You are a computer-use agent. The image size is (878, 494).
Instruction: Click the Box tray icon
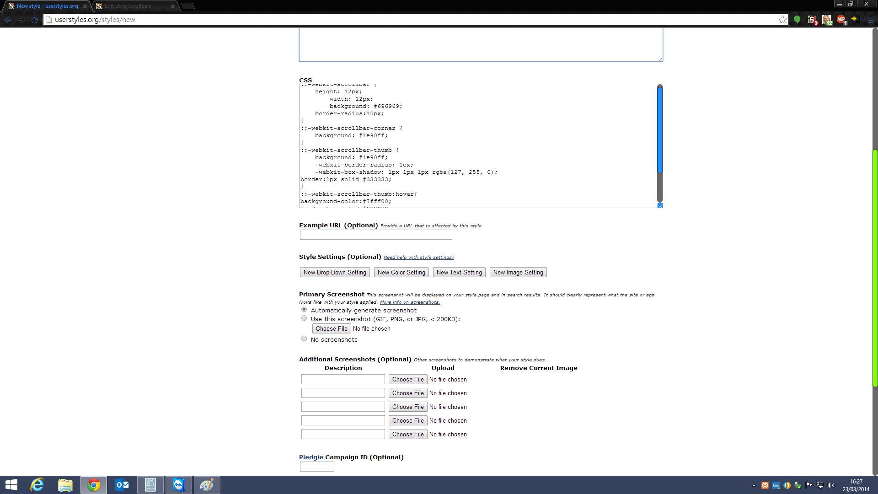tap(776, 485)
